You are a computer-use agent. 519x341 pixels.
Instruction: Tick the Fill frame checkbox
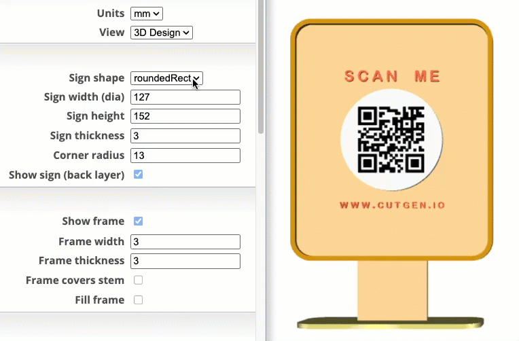coord(139,300)
